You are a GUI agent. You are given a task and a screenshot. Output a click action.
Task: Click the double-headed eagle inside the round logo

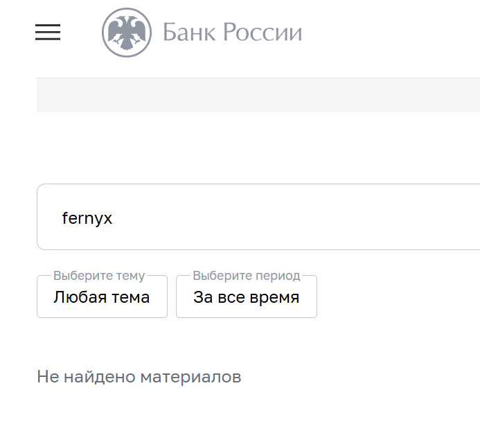(x=126, y=32)
